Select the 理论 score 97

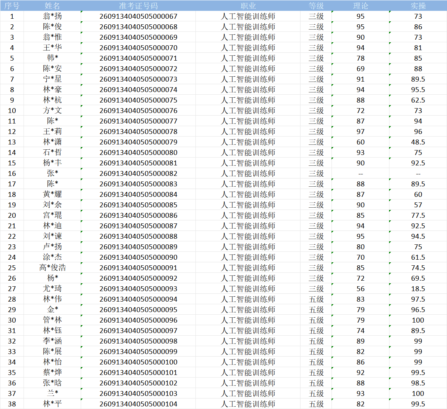[x=360, y=132]
